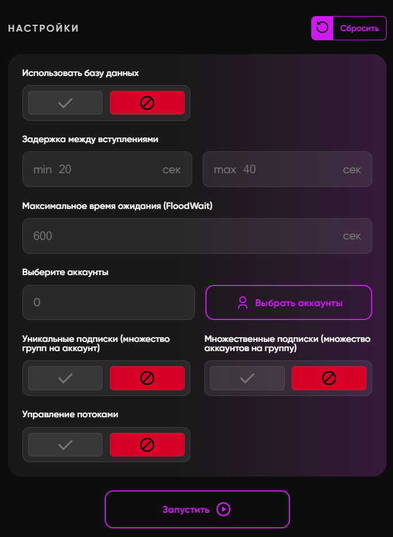Viewport: 393px width, 537px height.
Task: Click the FloodWait field showing 600
Action: (197, 236)
